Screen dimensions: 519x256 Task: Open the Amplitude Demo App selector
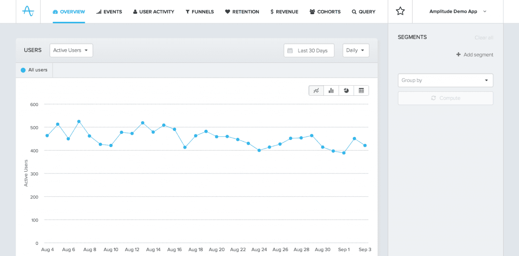pyautogui.click(x=457, y=11)
